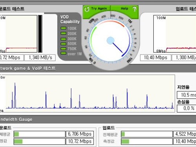Screen dimensions: 196x147
Task: Click the upload measured bandwidth bar
Action: [147, 142]
